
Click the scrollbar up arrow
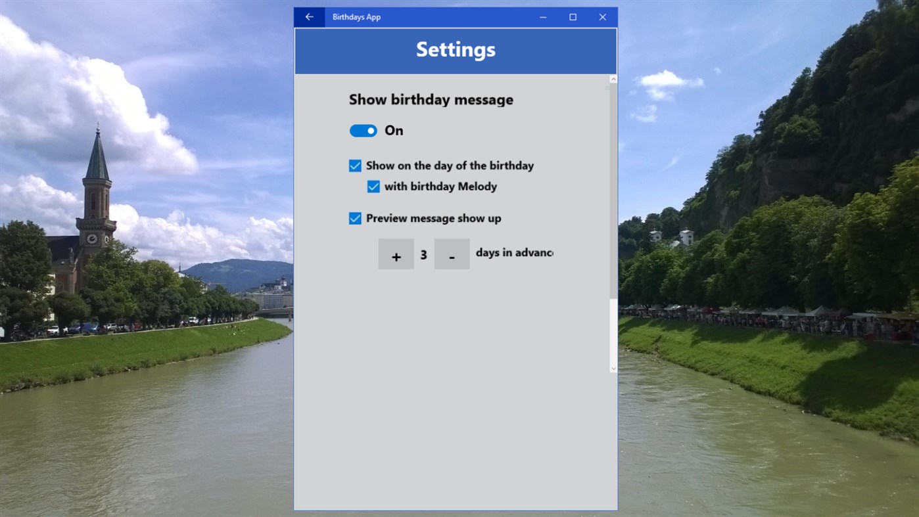click(612, 78)
